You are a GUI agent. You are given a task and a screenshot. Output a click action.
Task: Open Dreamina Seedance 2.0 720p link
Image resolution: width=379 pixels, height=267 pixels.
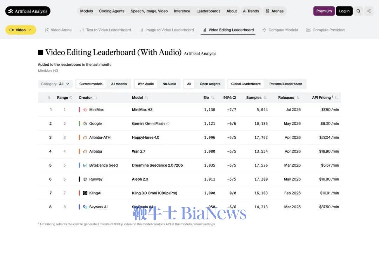[x=157, y=165]
